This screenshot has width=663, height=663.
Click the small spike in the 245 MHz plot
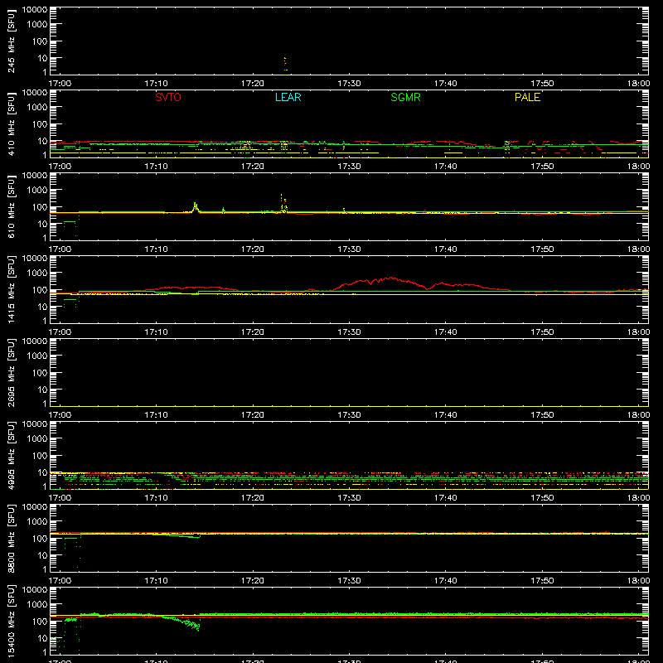[285, 65]
